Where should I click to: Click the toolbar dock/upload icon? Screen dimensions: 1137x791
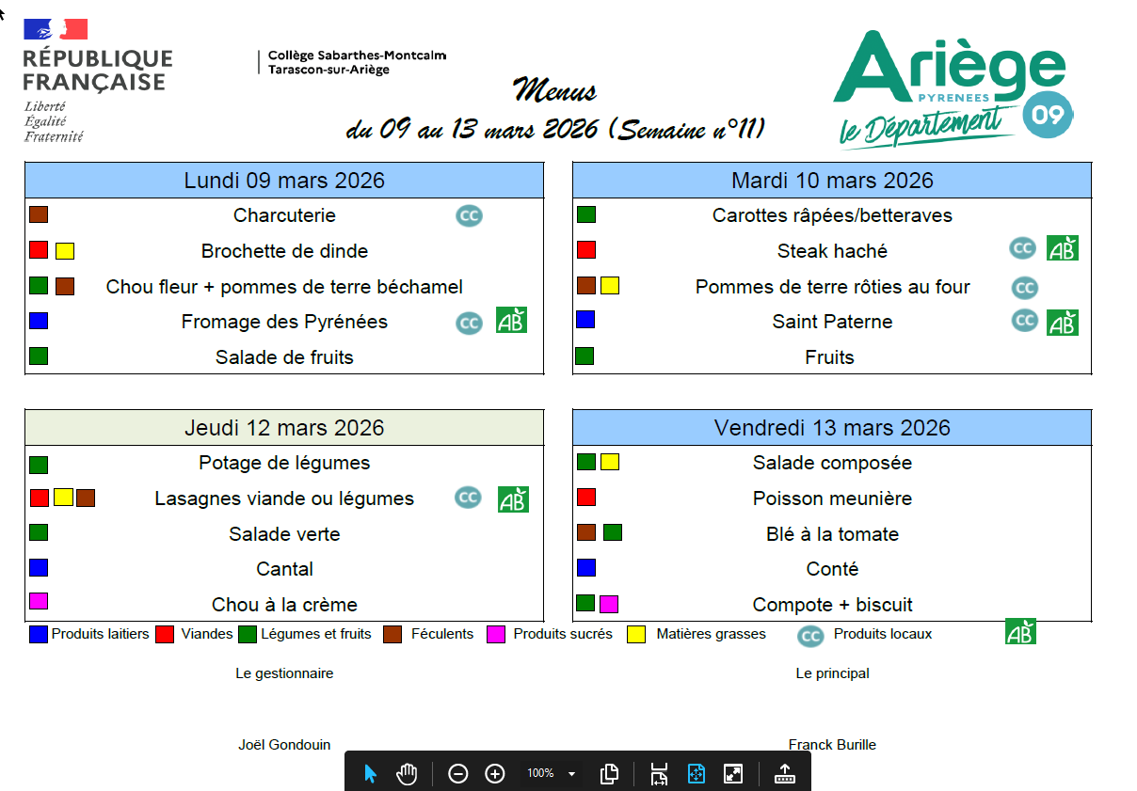click(x=784, y=773)
